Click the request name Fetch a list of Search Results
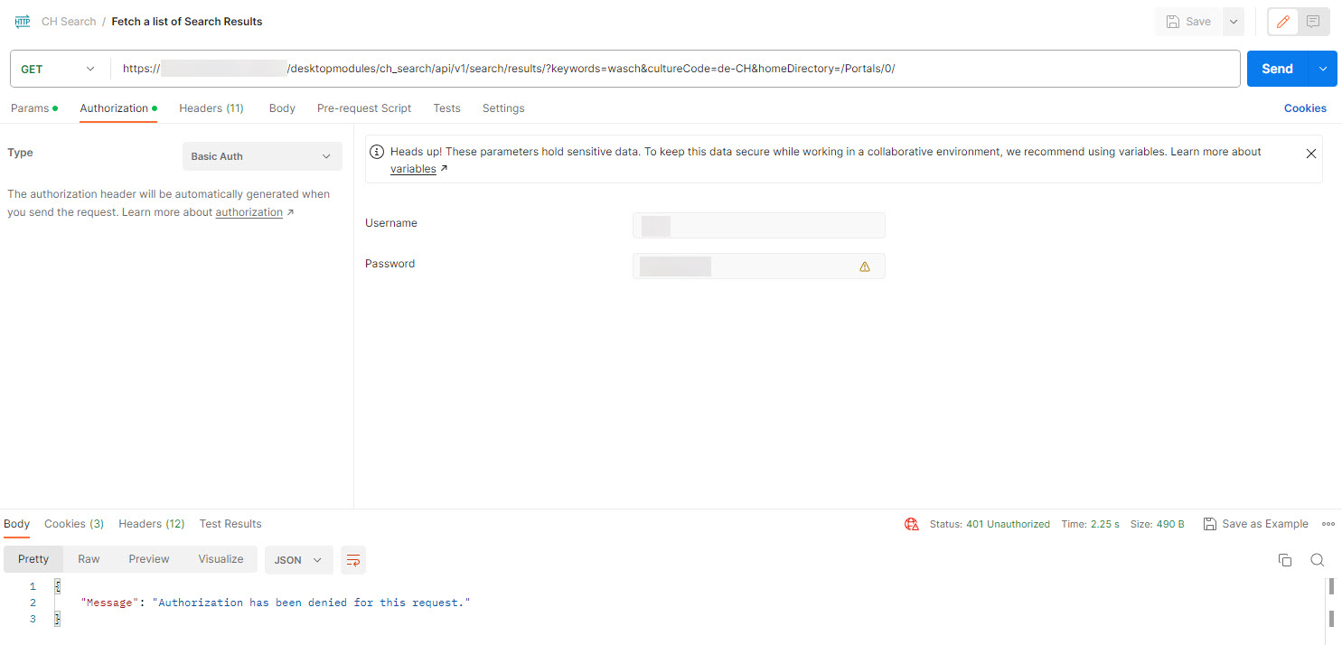The height and width of the screenshot is (645, 1342). [187, 22]
